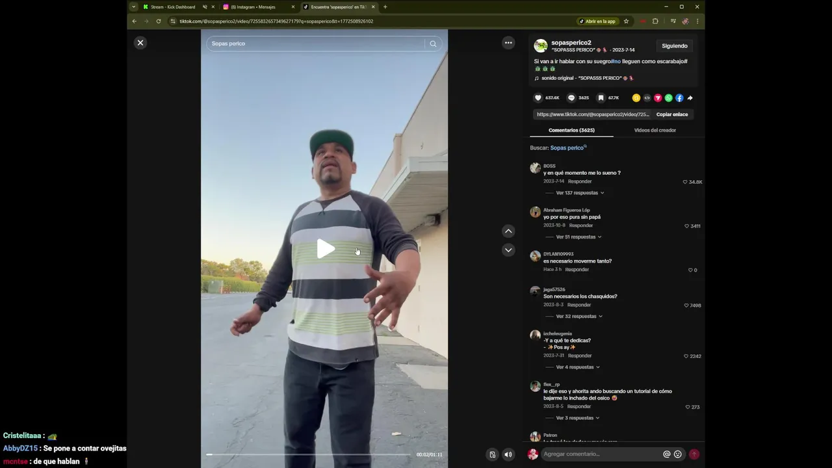Click Copiar enlace button
This screenshot has height=468, width=832.
tap(672, 114)
